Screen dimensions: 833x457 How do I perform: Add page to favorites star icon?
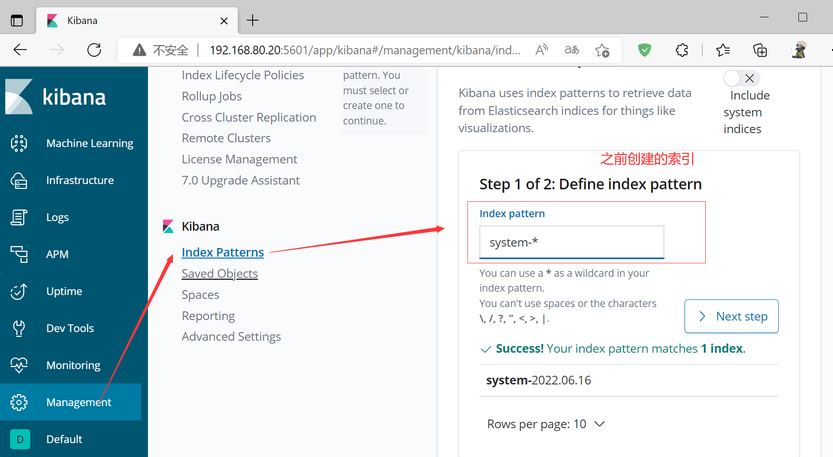602,50
